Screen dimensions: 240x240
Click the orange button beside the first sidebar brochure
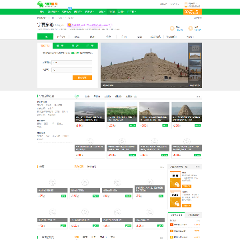point(187,186)
